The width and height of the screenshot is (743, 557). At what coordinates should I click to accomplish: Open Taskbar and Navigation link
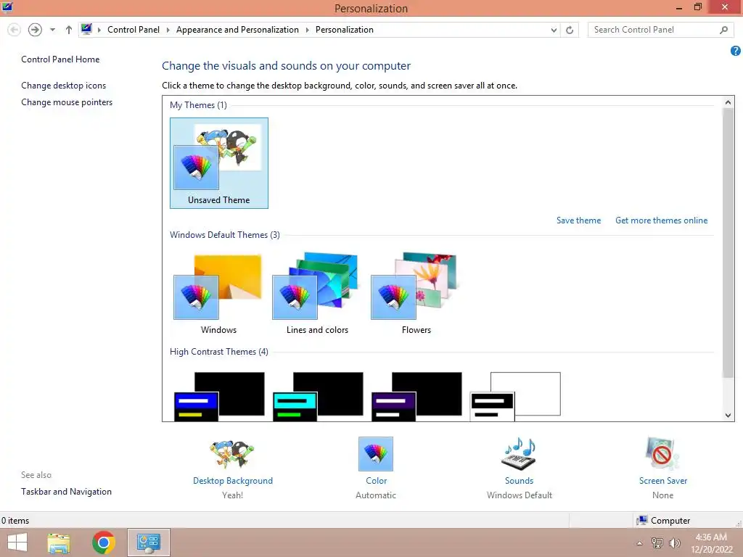[66, 492]
